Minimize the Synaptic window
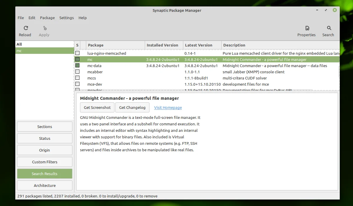The height and width of the screenshot is (206, 353). [317, 10]
